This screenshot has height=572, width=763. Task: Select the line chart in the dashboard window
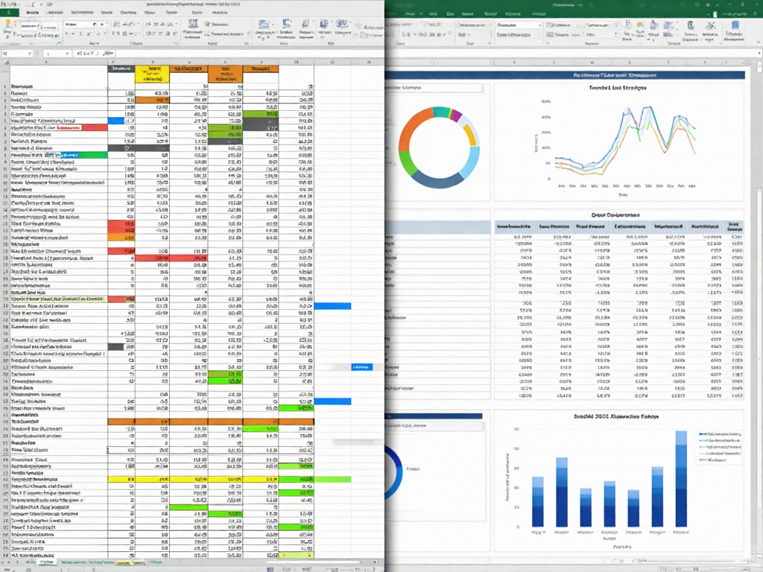point(618,142)
